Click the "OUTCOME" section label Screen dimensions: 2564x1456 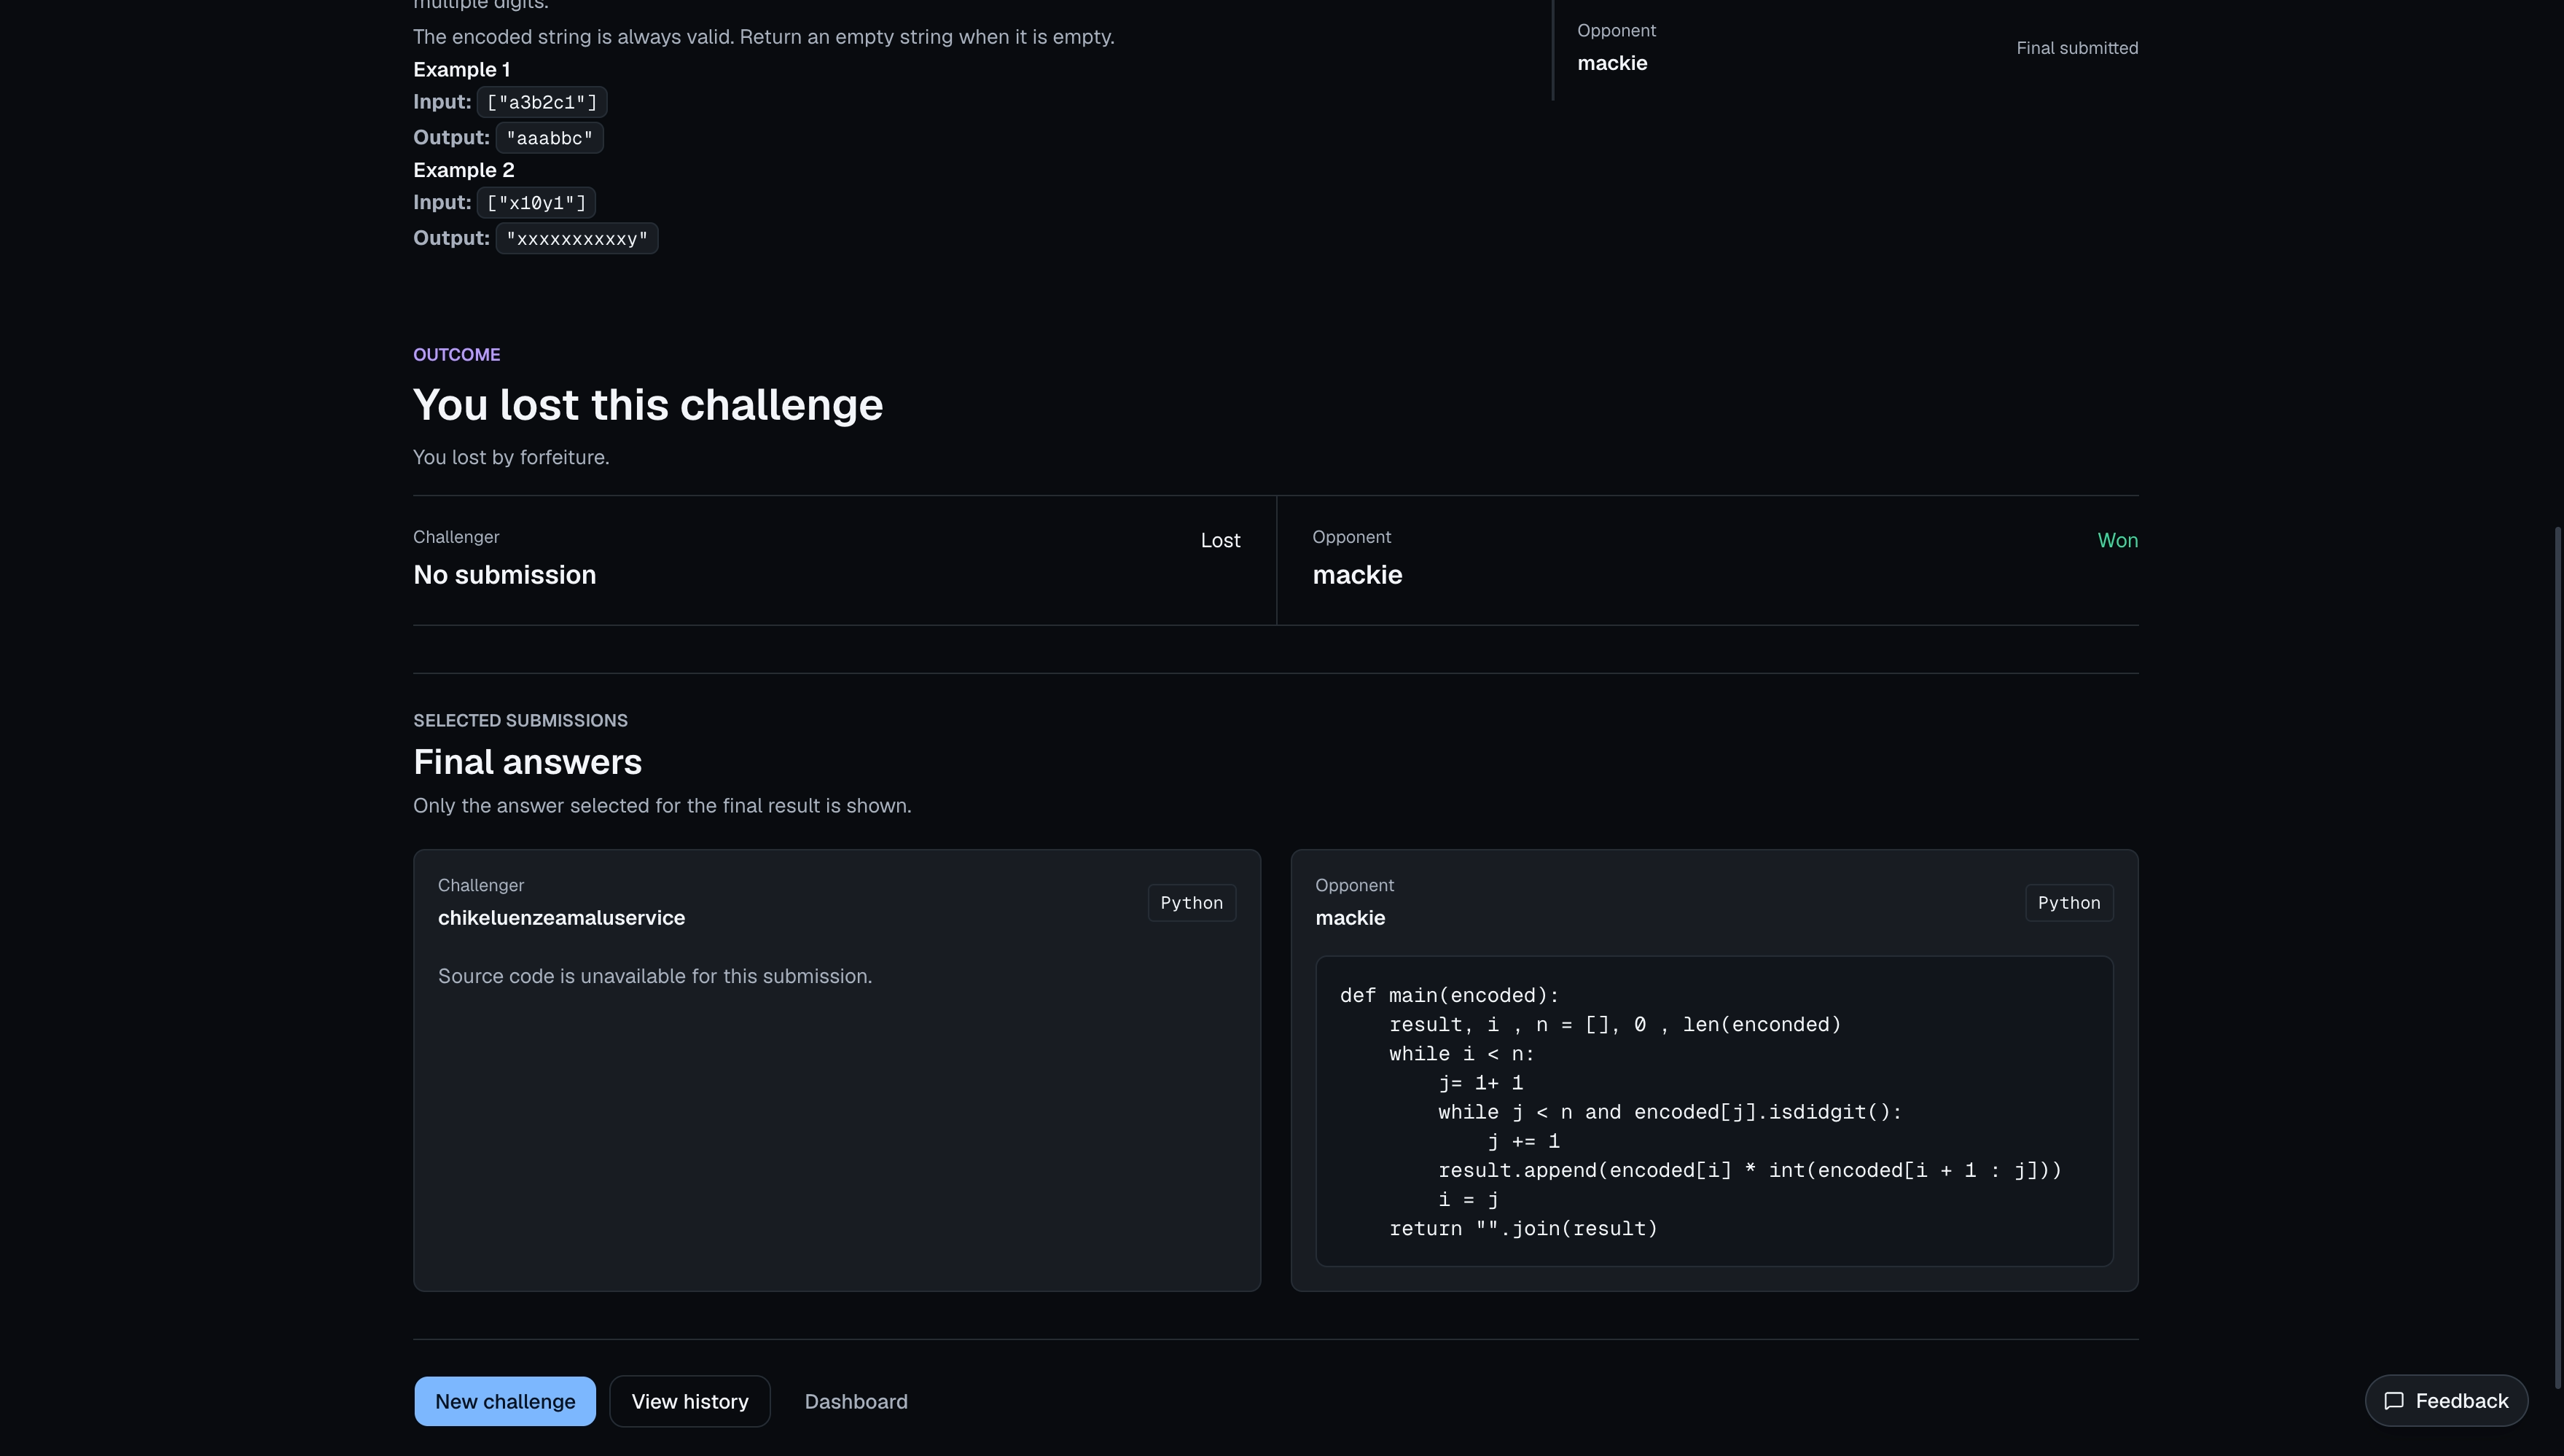pos(456,355)
